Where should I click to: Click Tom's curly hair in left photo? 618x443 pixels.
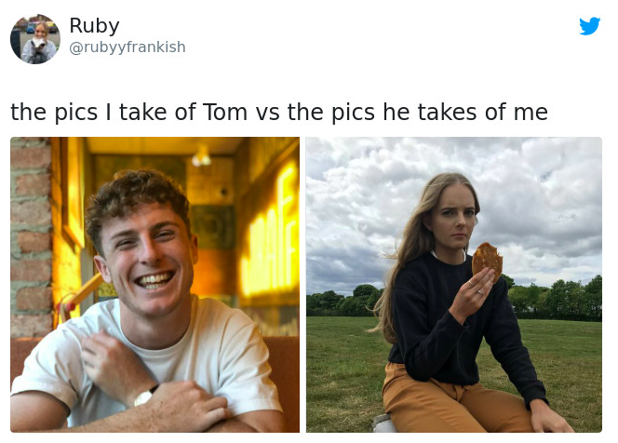[x=134, y=197]
